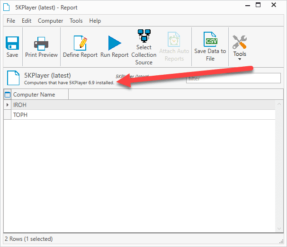Open the Tools wrench dropdown in toolbar

click(x=240, y=47)
